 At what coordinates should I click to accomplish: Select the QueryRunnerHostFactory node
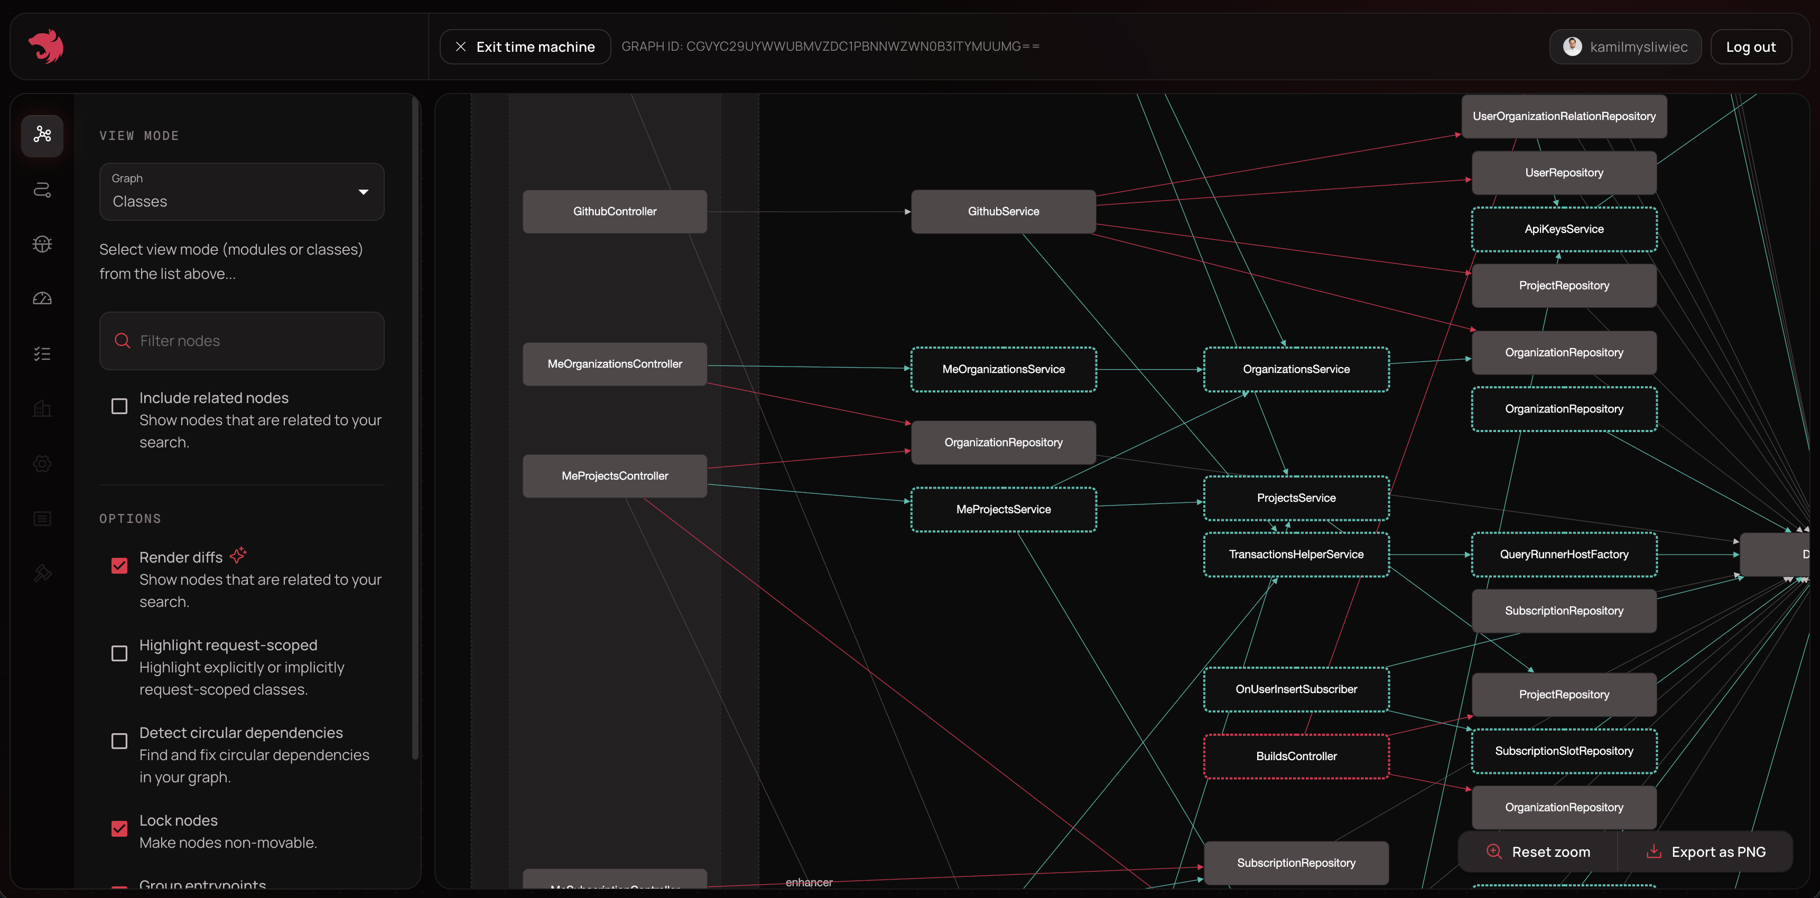1564,554
